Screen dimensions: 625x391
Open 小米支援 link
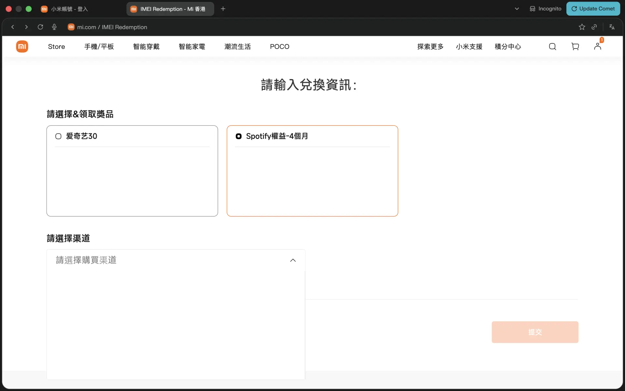coord(469,47)
